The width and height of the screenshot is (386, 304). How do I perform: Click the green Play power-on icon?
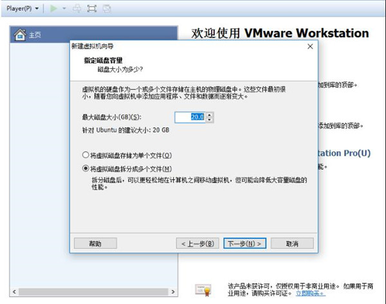[x=53, y=8]
